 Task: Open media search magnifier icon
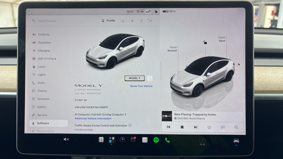coord(236,127)
